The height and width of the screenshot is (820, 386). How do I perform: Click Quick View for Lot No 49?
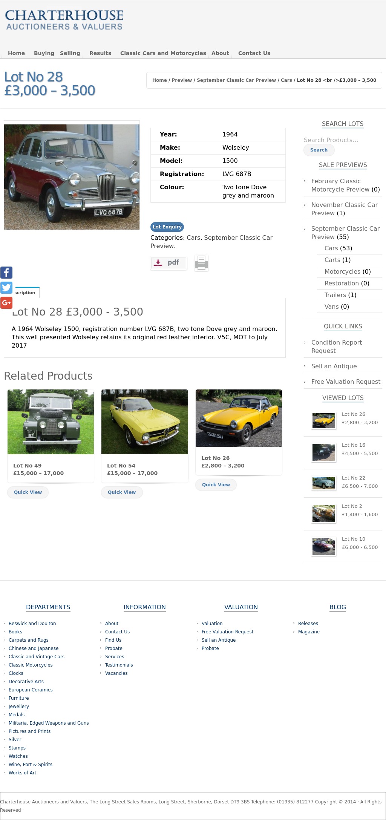pos(28,492)
